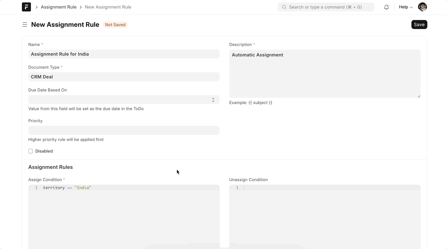Go to Assignment Rule breadcrumb
The width and height of the screenshot is (447, 249).
point(59,7)
